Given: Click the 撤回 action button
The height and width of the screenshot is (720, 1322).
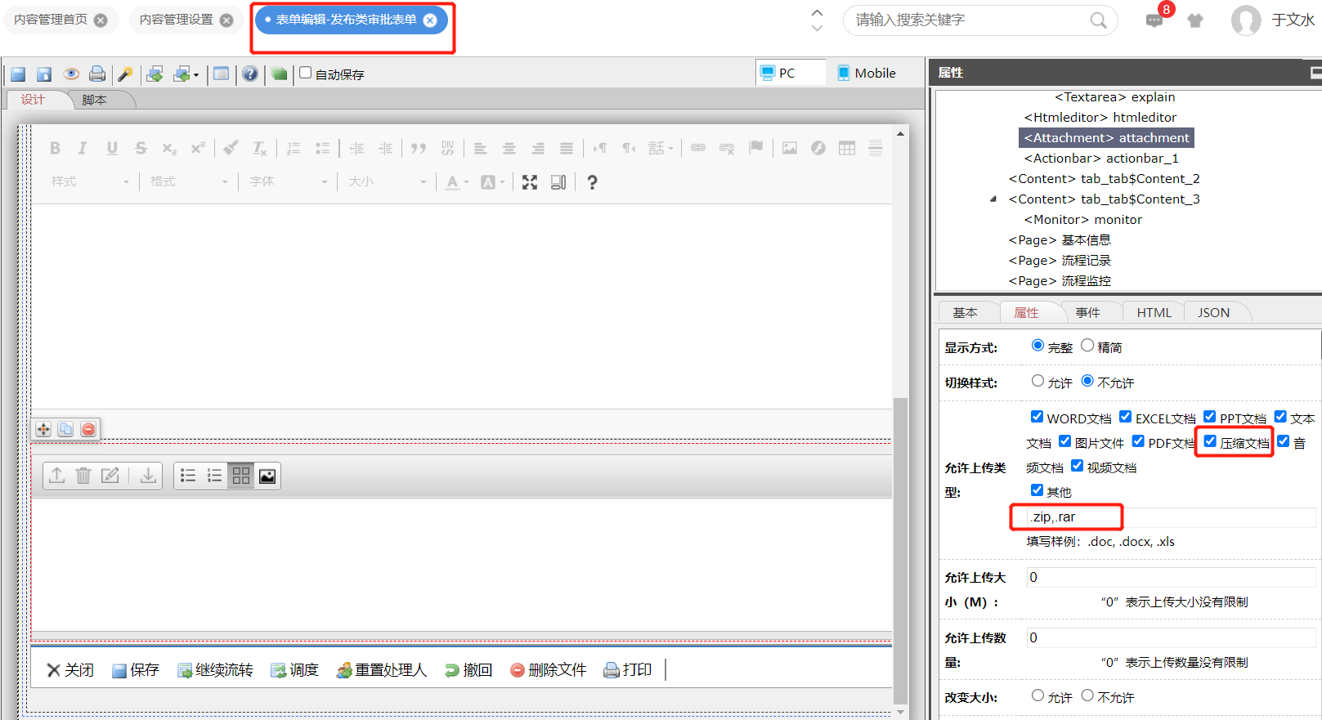Looking at the screenshot, I should [x=468, y=670].
